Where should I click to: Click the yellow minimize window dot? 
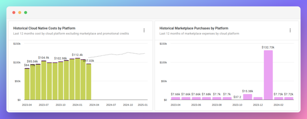[x=20, y=13]
